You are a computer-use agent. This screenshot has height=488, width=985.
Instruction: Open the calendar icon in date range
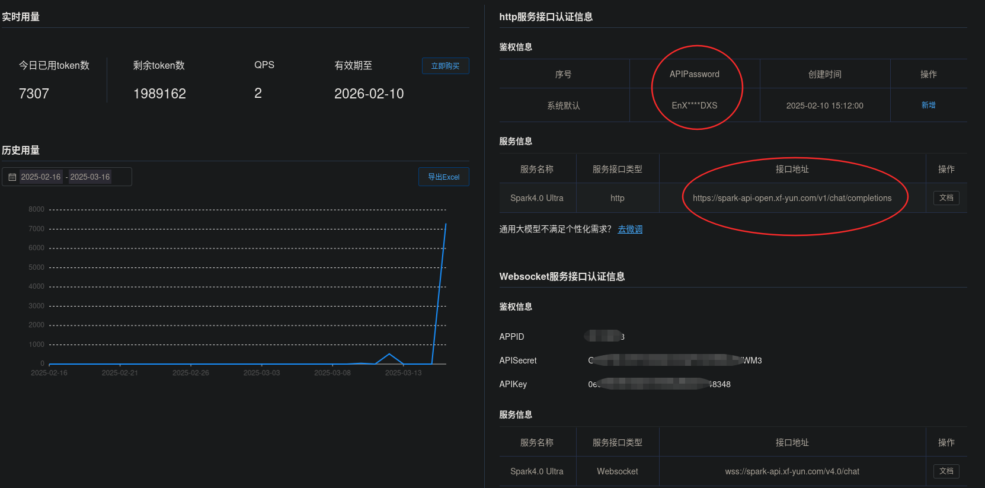tap(12, 177)
